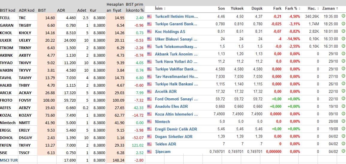
Task: Click the Son column header
Action: [x=221, y=9]
